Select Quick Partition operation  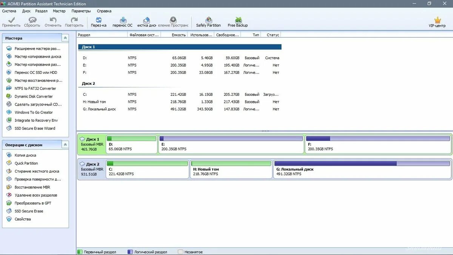22,163
